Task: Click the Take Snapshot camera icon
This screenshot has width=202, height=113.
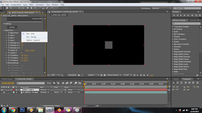Action: pos(79,75)
